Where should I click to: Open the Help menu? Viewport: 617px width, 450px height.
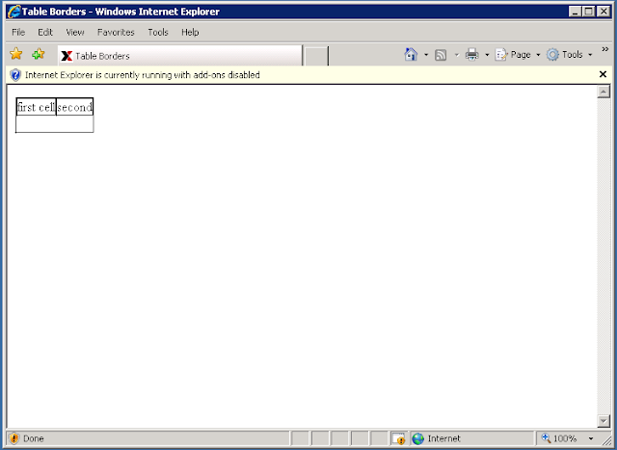pos(190,32)
